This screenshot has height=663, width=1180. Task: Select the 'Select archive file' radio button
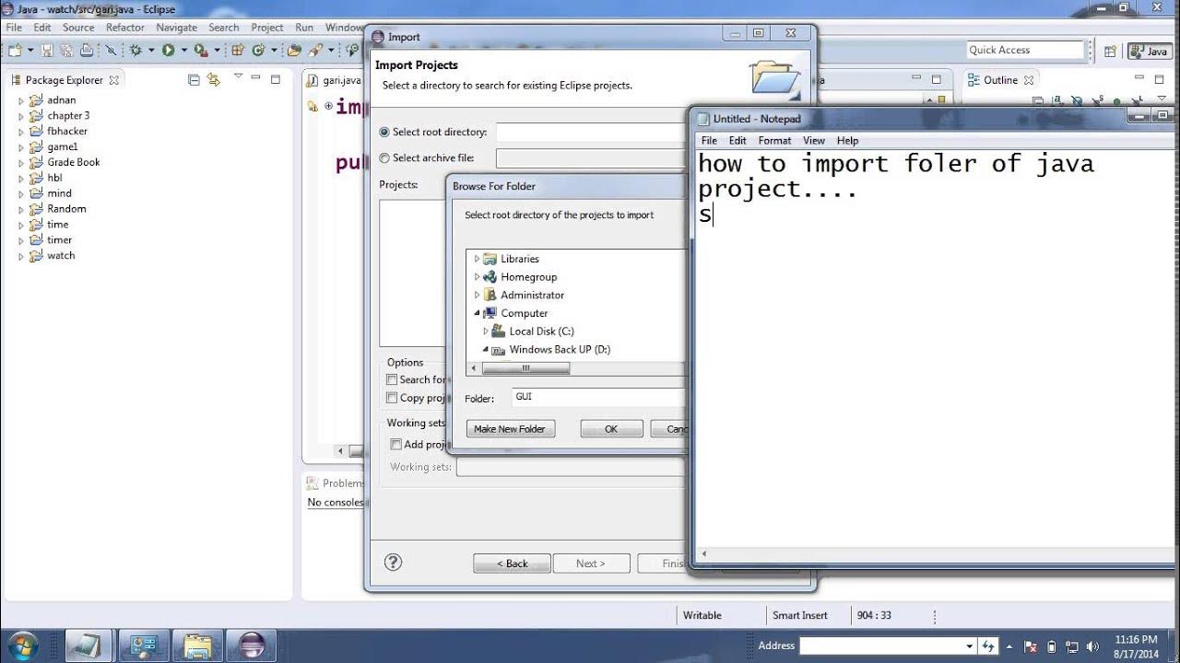tap(384, 158)
